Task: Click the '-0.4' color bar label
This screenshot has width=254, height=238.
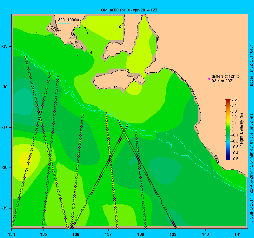Action: 235,153
